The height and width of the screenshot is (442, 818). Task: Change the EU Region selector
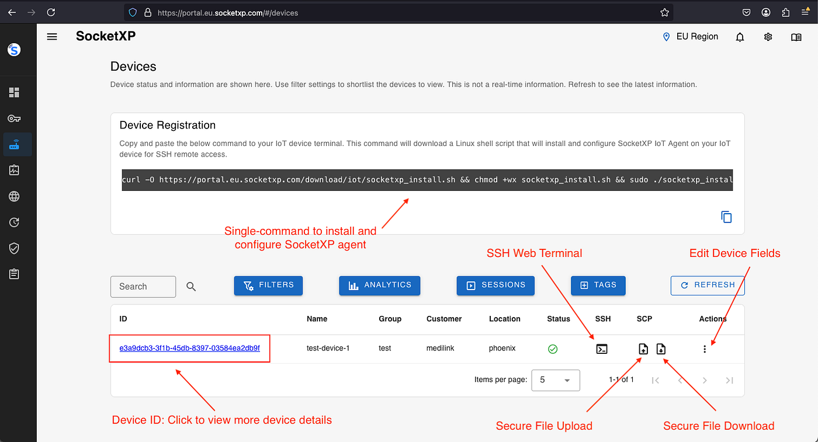click(690, 37)
